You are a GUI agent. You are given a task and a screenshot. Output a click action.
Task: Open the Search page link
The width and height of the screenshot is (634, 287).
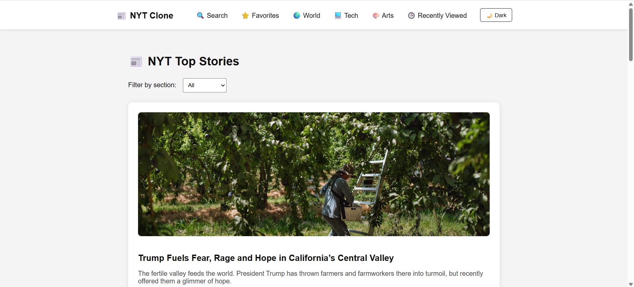click(217, 16)
